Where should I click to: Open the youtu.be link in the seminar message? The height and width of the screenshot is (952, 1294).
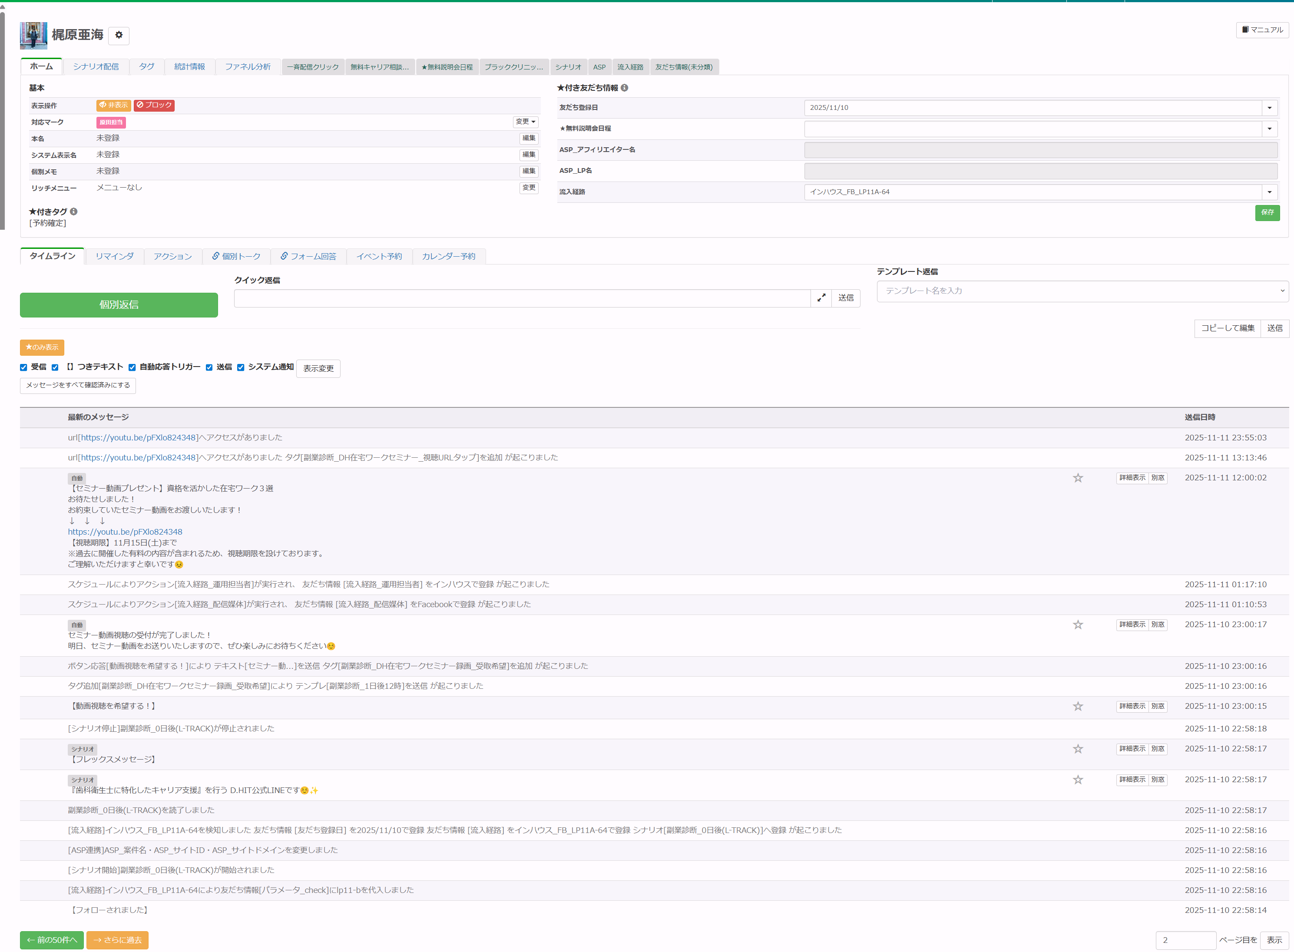tap(125, 532)
